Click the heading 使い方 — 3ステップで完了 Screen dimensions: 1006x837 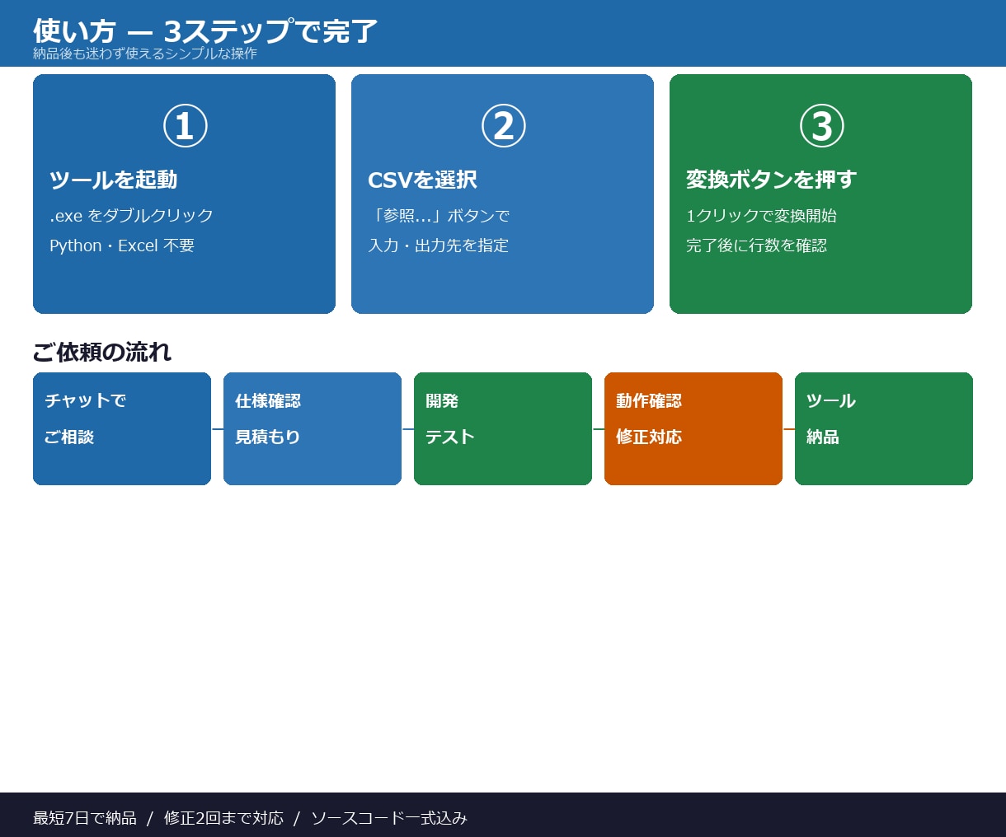(205, 31)
